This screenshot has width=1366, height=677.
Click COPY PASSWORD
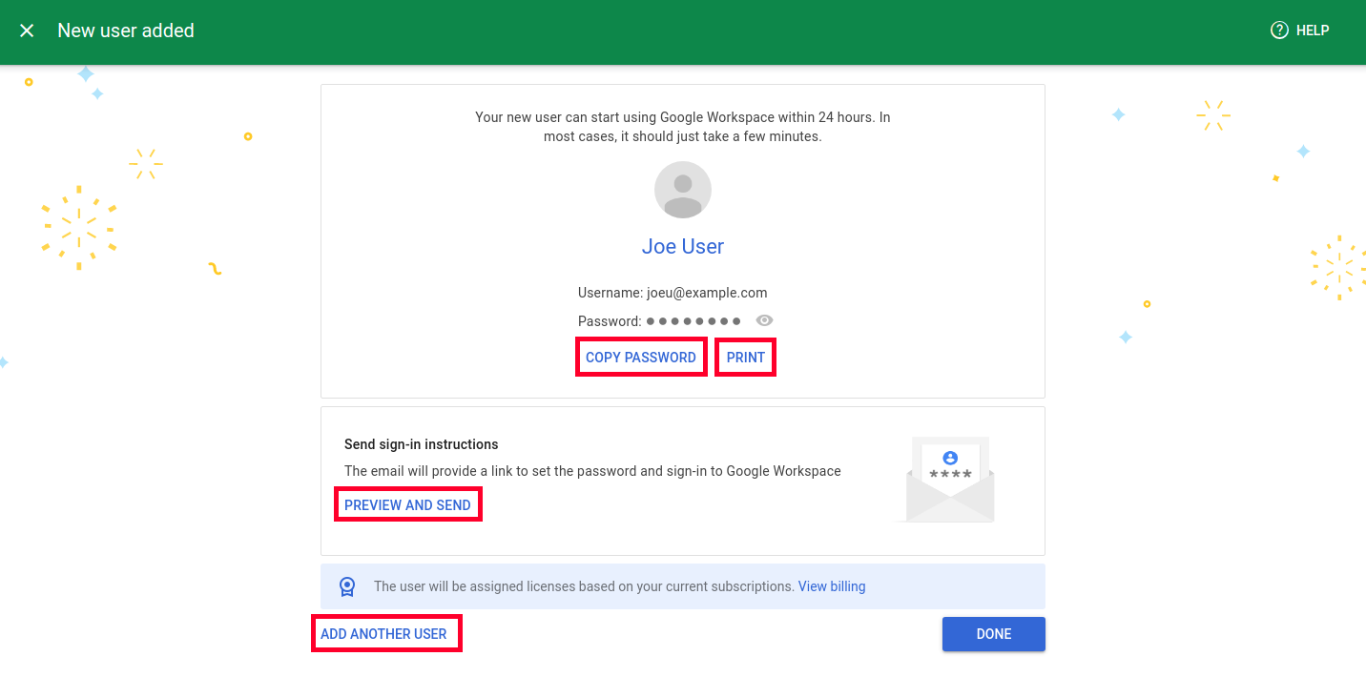(640, 357)
